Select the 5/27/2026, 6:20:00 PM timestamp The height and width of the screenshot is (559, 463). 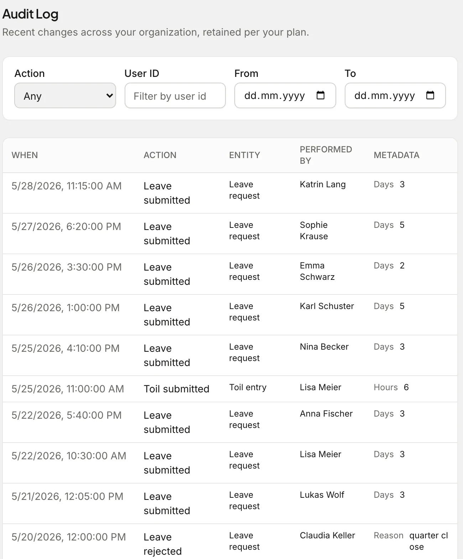pyautogui.click(x=66, y=226)
